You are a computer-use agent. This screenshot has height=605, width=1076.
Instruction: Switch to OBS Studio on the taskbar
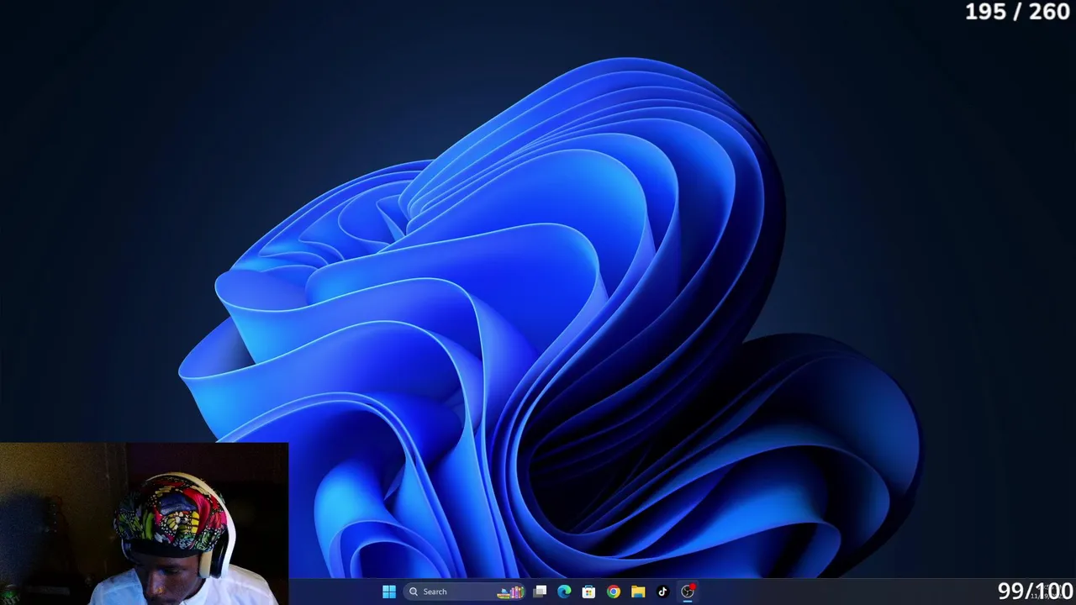click(688, 592)
